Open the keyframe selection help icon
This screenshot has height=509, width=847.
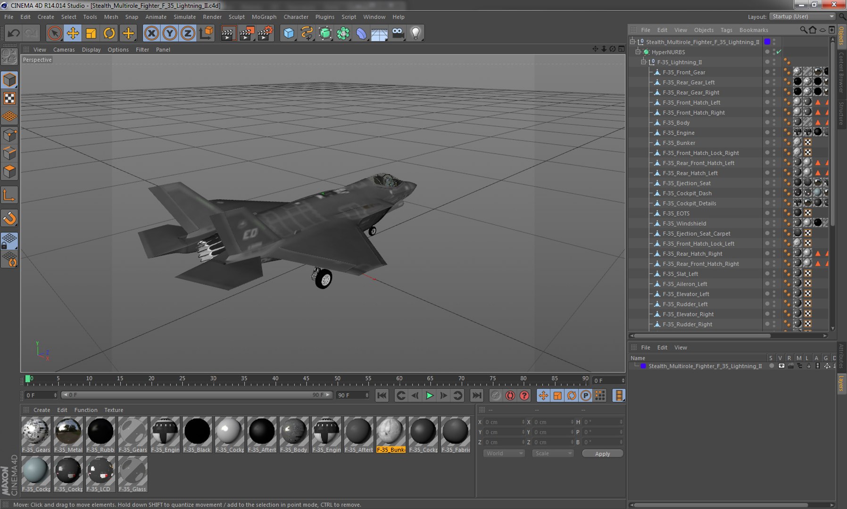pos(524,395)
